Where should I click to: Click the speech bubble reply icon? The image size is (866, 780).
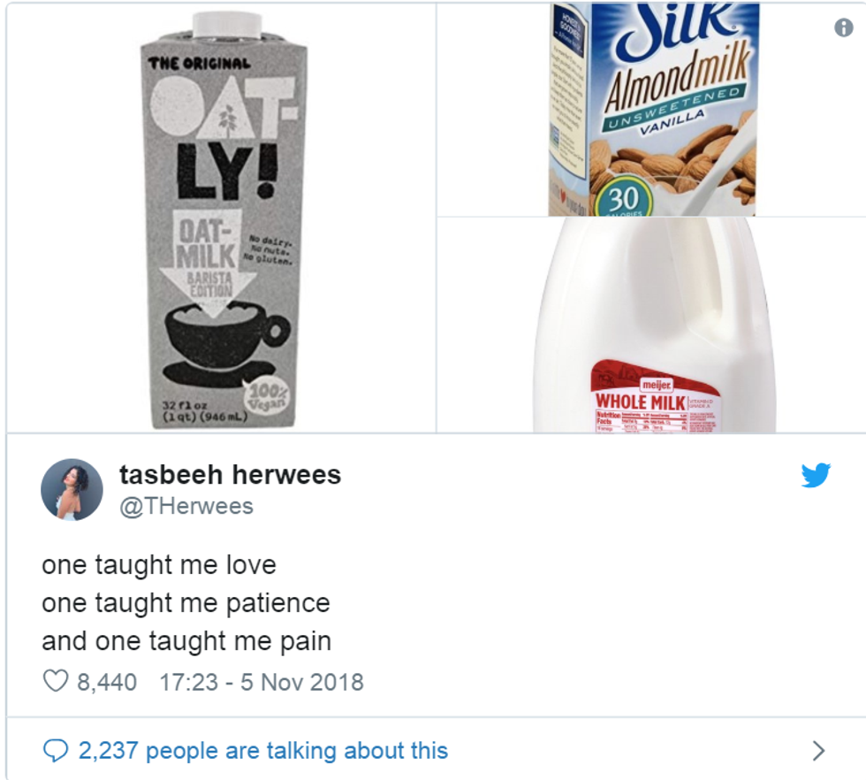point(55,751)
